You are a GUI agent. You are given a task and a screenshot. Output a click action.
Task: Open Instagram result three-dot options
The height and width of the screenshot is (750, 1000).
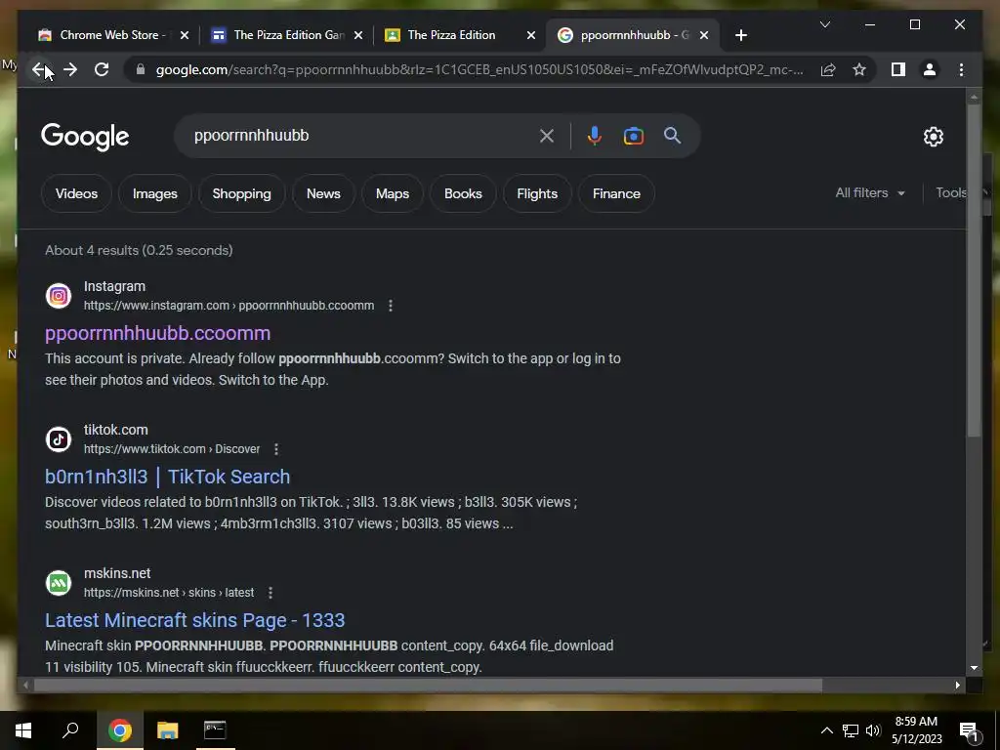391,306
